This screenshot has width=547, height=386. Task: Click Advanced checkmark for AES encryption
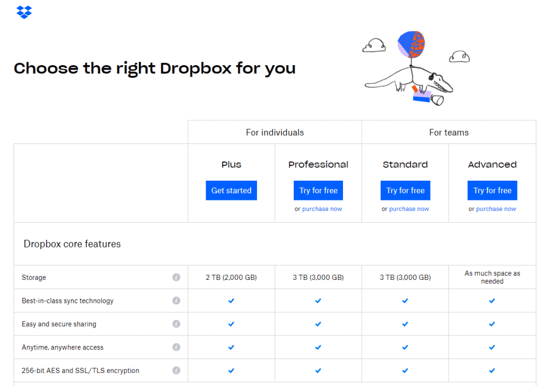[x=492, y=371]
